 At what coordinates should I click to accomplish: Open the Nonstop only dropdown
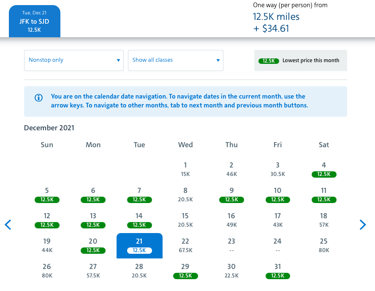[74, 60]
